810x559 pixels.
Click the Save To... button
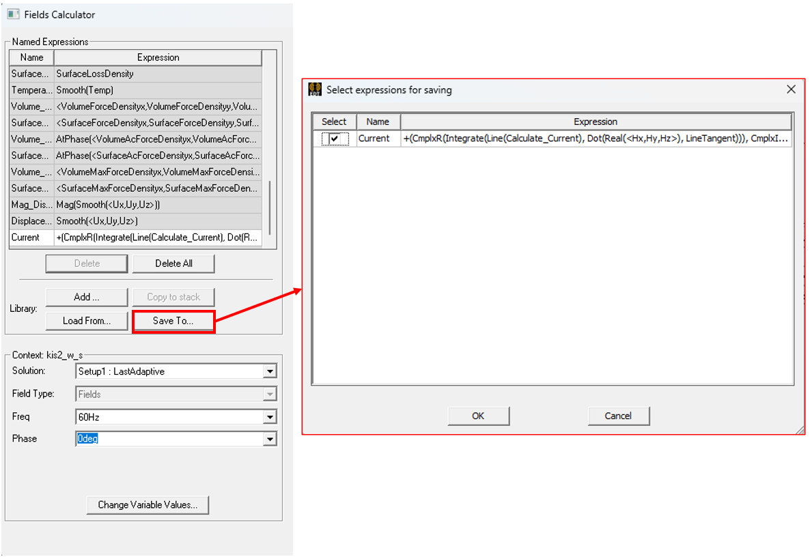(173, 321)
